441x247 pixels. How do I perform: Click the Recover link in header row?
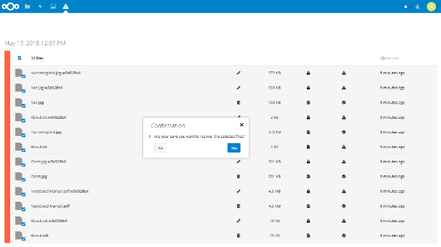point(390,58)
